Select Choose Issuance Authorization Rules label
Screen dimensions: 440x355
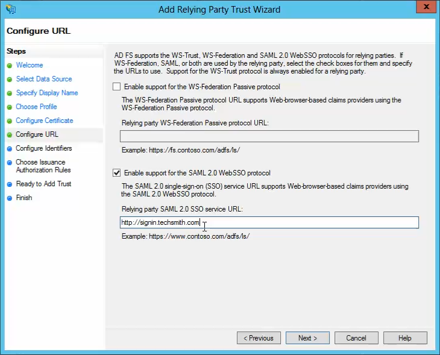click(x=43, y=166)
